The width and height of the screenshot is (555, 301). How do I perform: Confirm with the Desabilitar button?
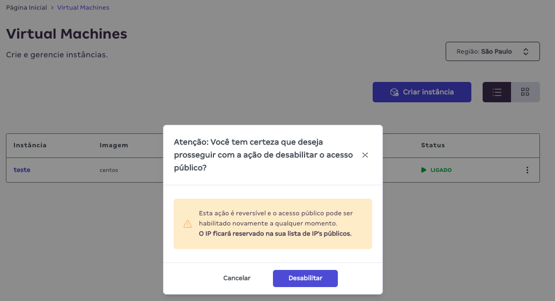(x=305, y=278)
